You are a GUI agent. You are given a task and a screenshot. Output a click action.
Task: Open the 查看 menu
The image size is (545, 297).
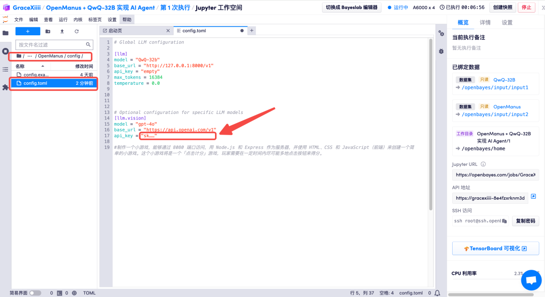tap(48, 20)
